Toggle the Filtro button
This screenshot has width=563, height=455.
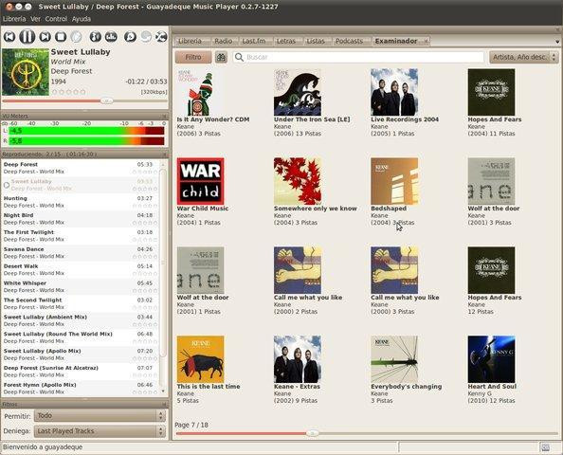pyautogui.click(x=193, y=57)
